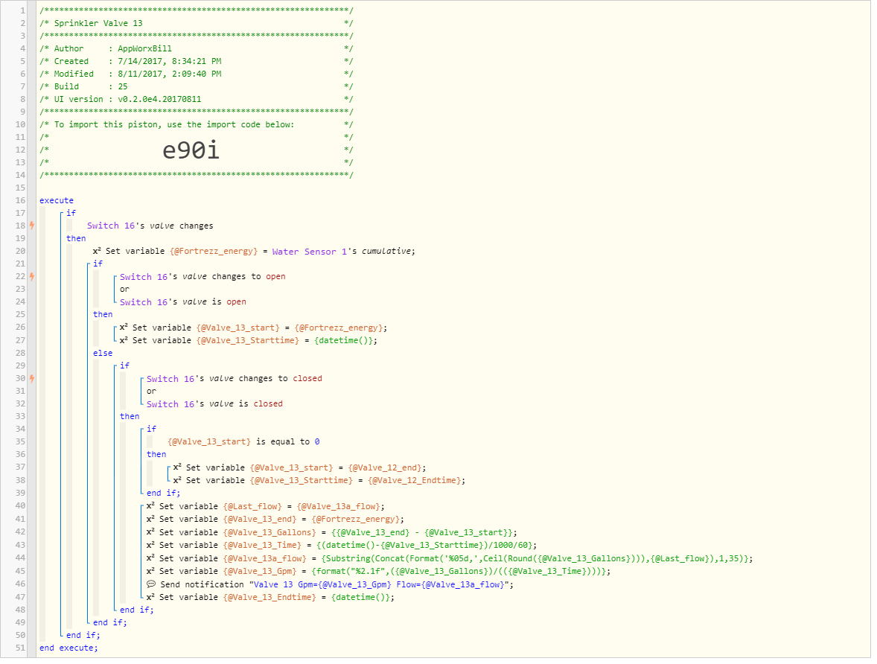Screen dimensions: 877x664
Task: Click the "then" keyword on line 36
Action: pos(156,454)
